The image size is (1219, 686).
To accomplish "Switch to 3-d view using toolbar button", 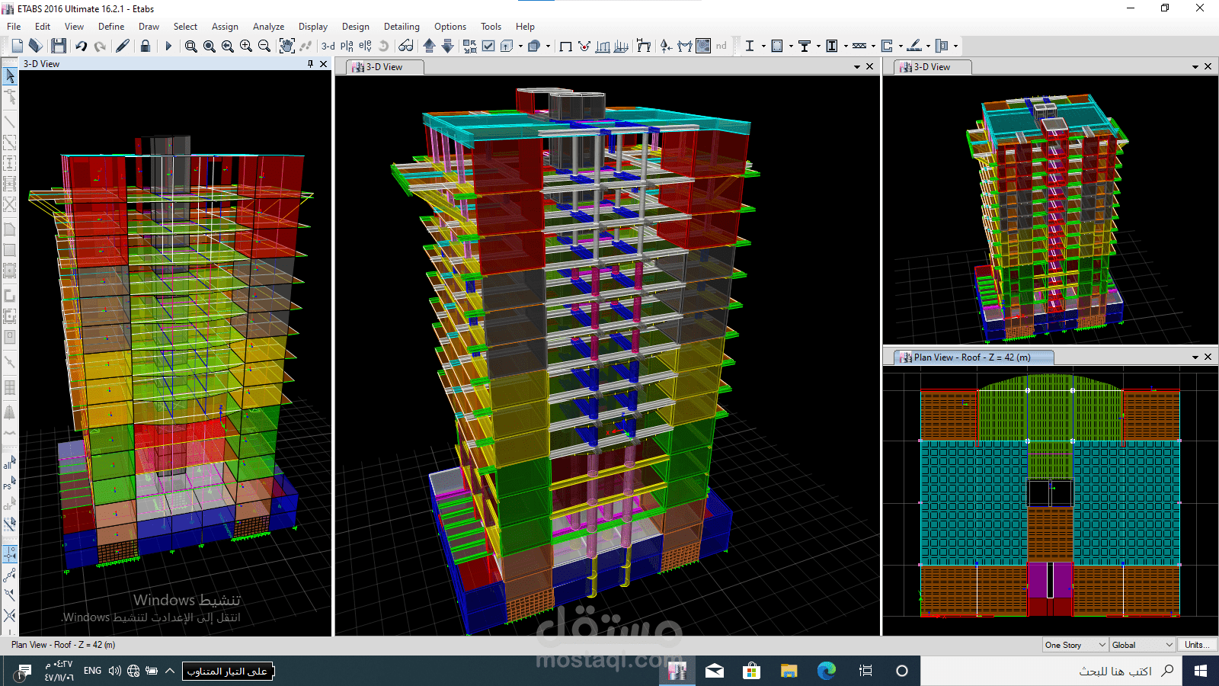I will [328, 46].
